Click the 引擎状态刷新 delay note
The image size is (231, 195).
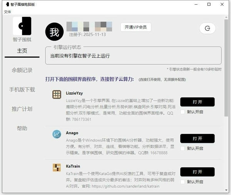[x=194, y=69]
